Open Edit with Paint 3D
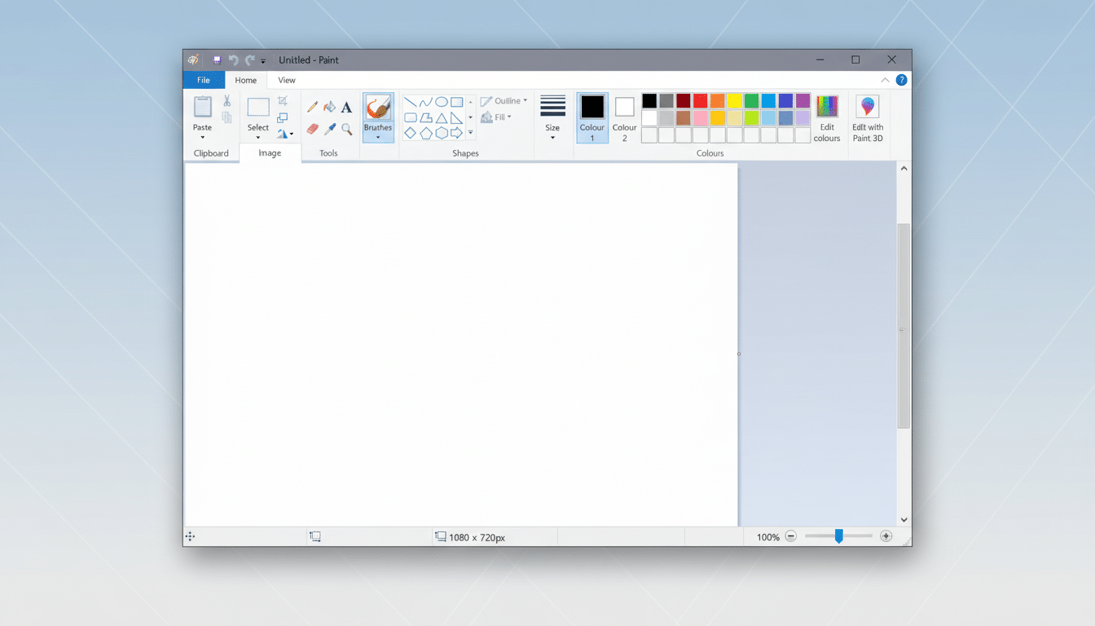Viewport: 1095px width, 626px height. coord(867,114)
